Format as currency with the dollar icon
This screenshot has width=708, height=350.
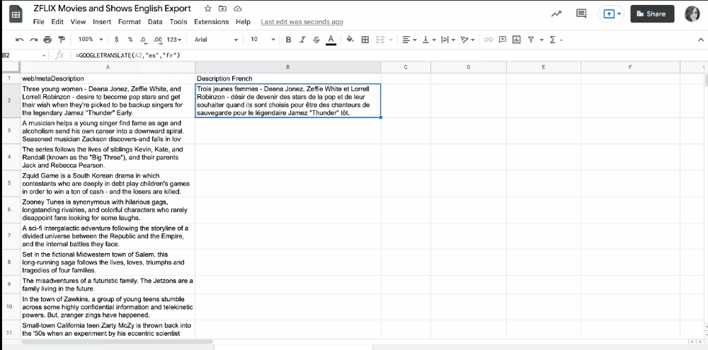(117, 40)
